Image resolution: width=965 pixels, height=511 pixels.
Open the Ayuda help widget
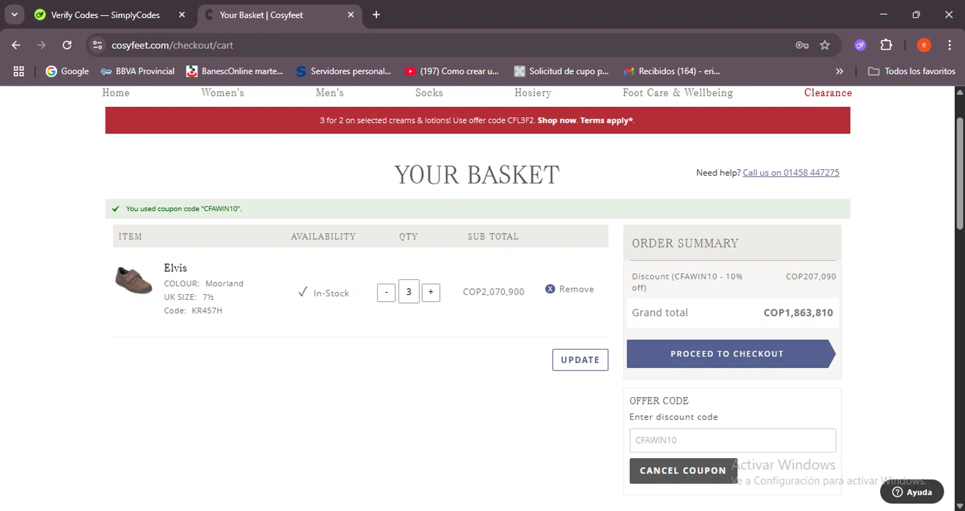912,492
